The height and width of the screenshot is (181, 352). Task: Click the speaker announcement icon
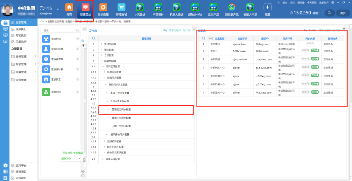pos(41,22)
